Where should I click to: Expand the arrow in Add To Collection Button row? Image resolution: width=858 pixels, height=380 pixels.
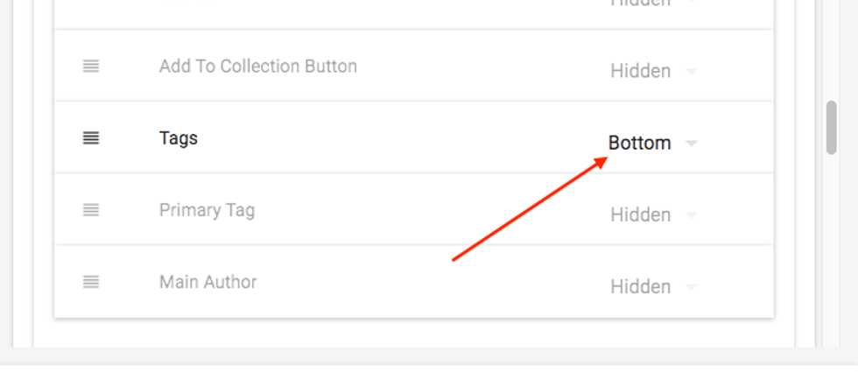pos(692,72)
